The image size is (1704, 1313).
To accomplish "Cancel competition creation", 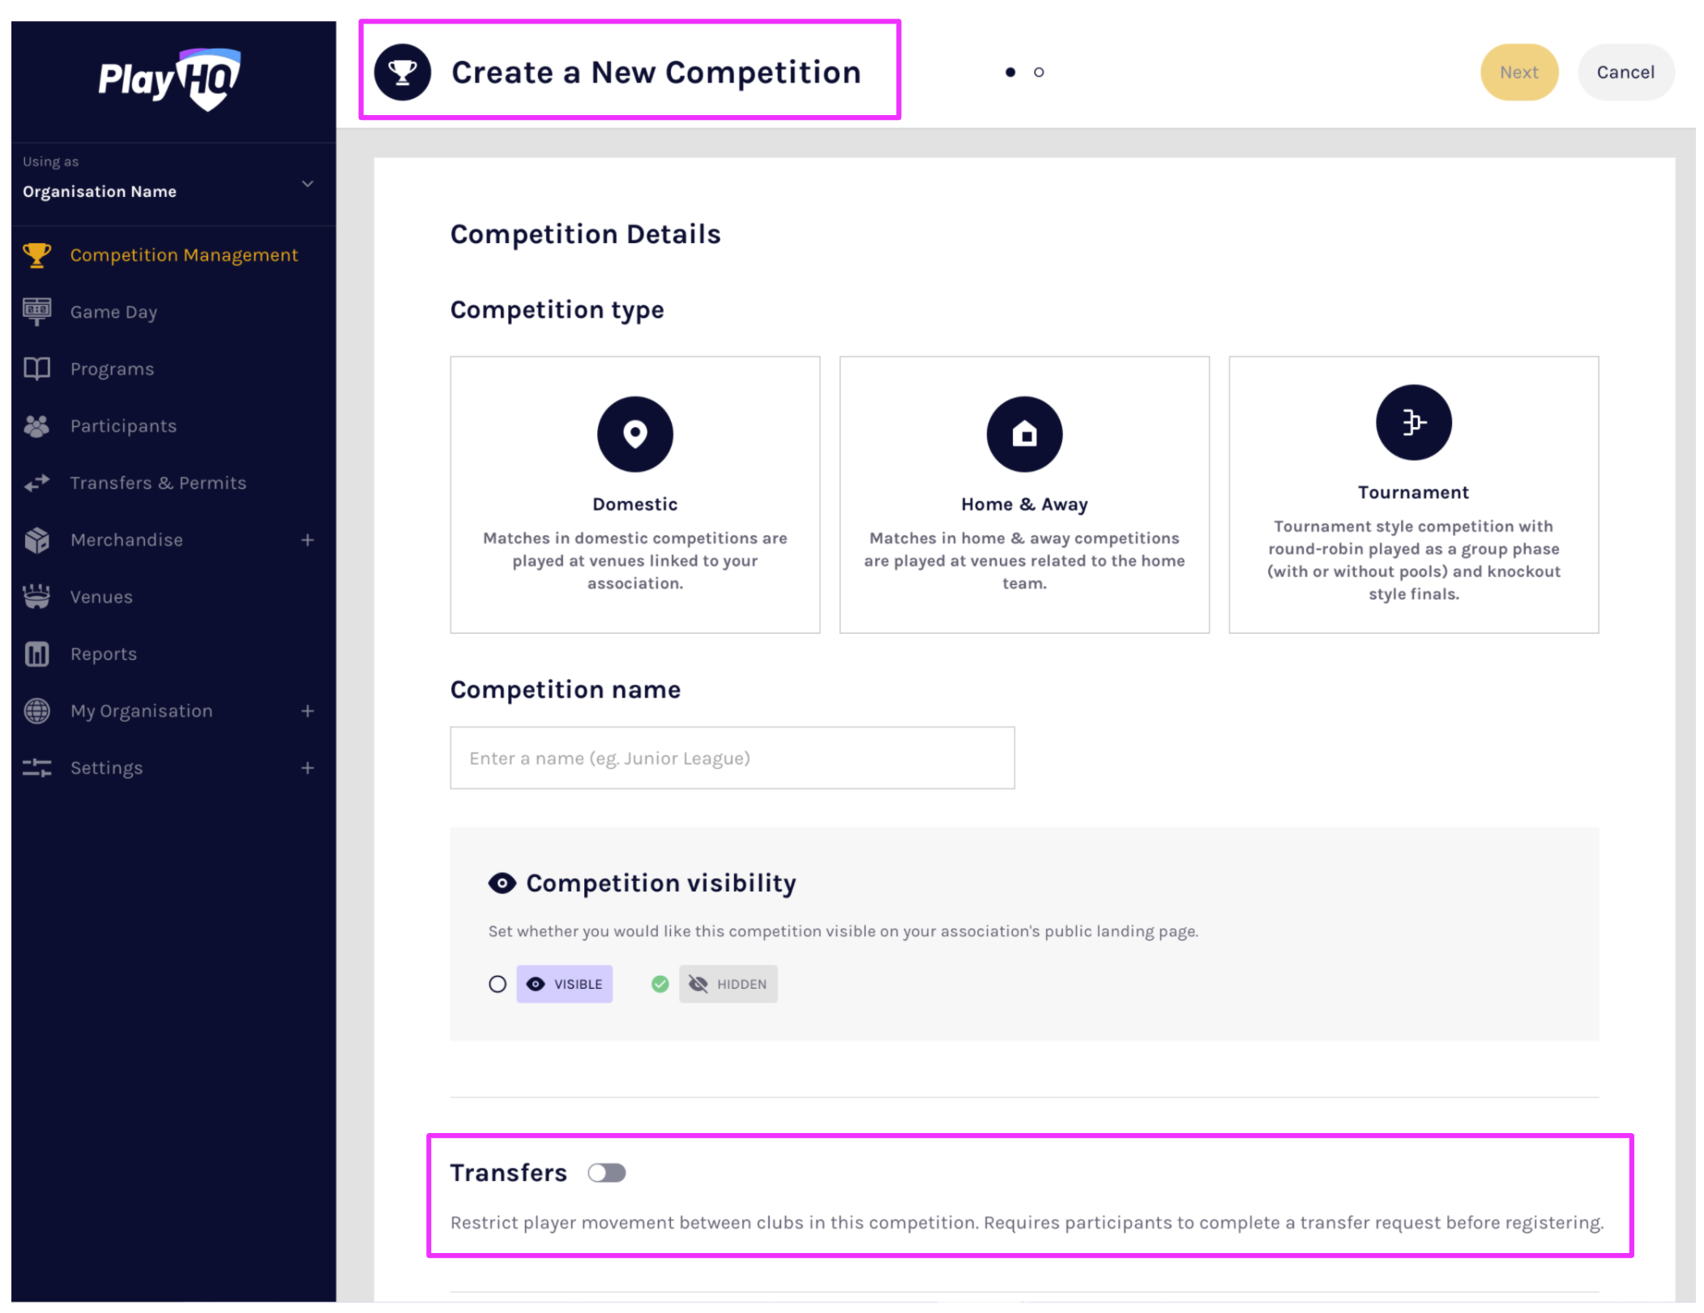I will tap(1625, 72).
